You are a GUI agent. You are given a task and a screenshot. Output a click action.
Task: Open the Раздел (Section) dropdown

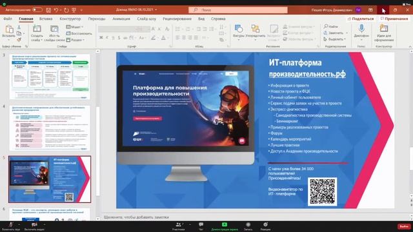pos(76,40)
